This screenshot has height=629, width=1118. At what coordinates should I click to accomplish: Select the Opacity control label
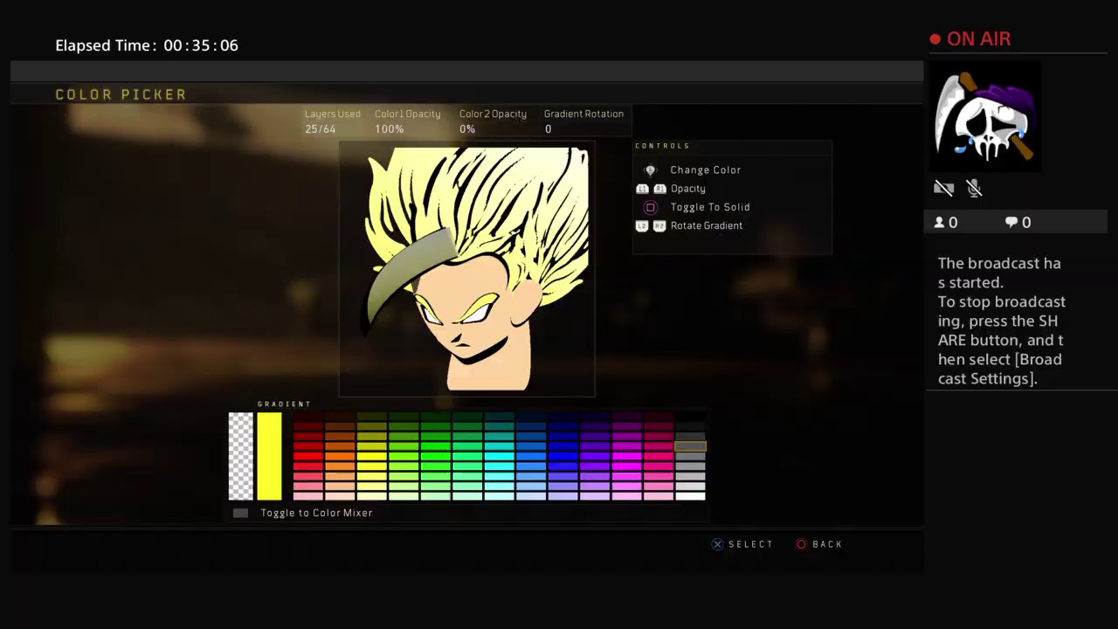tap(688, 189)
